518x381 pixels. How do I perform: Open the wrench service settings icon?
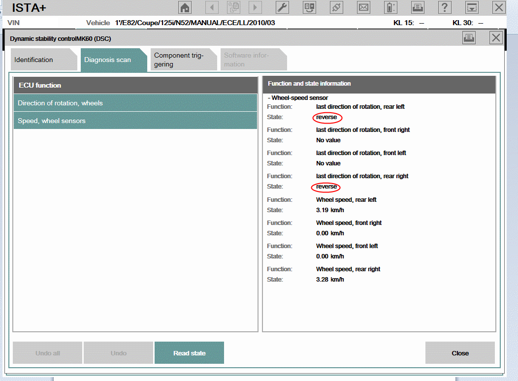pos(282,7)
